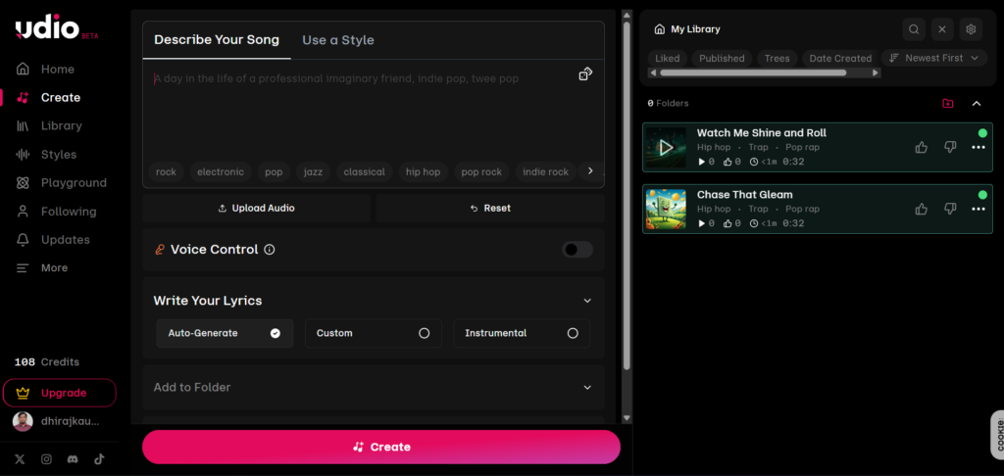
Task: Toggle the Voice Control switch
Action: 577,250
